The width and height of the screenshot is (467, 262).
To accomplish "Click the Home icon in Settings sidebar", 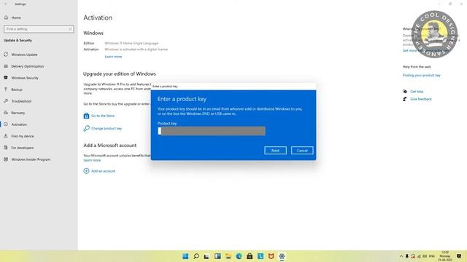I will tap(6, 17).
